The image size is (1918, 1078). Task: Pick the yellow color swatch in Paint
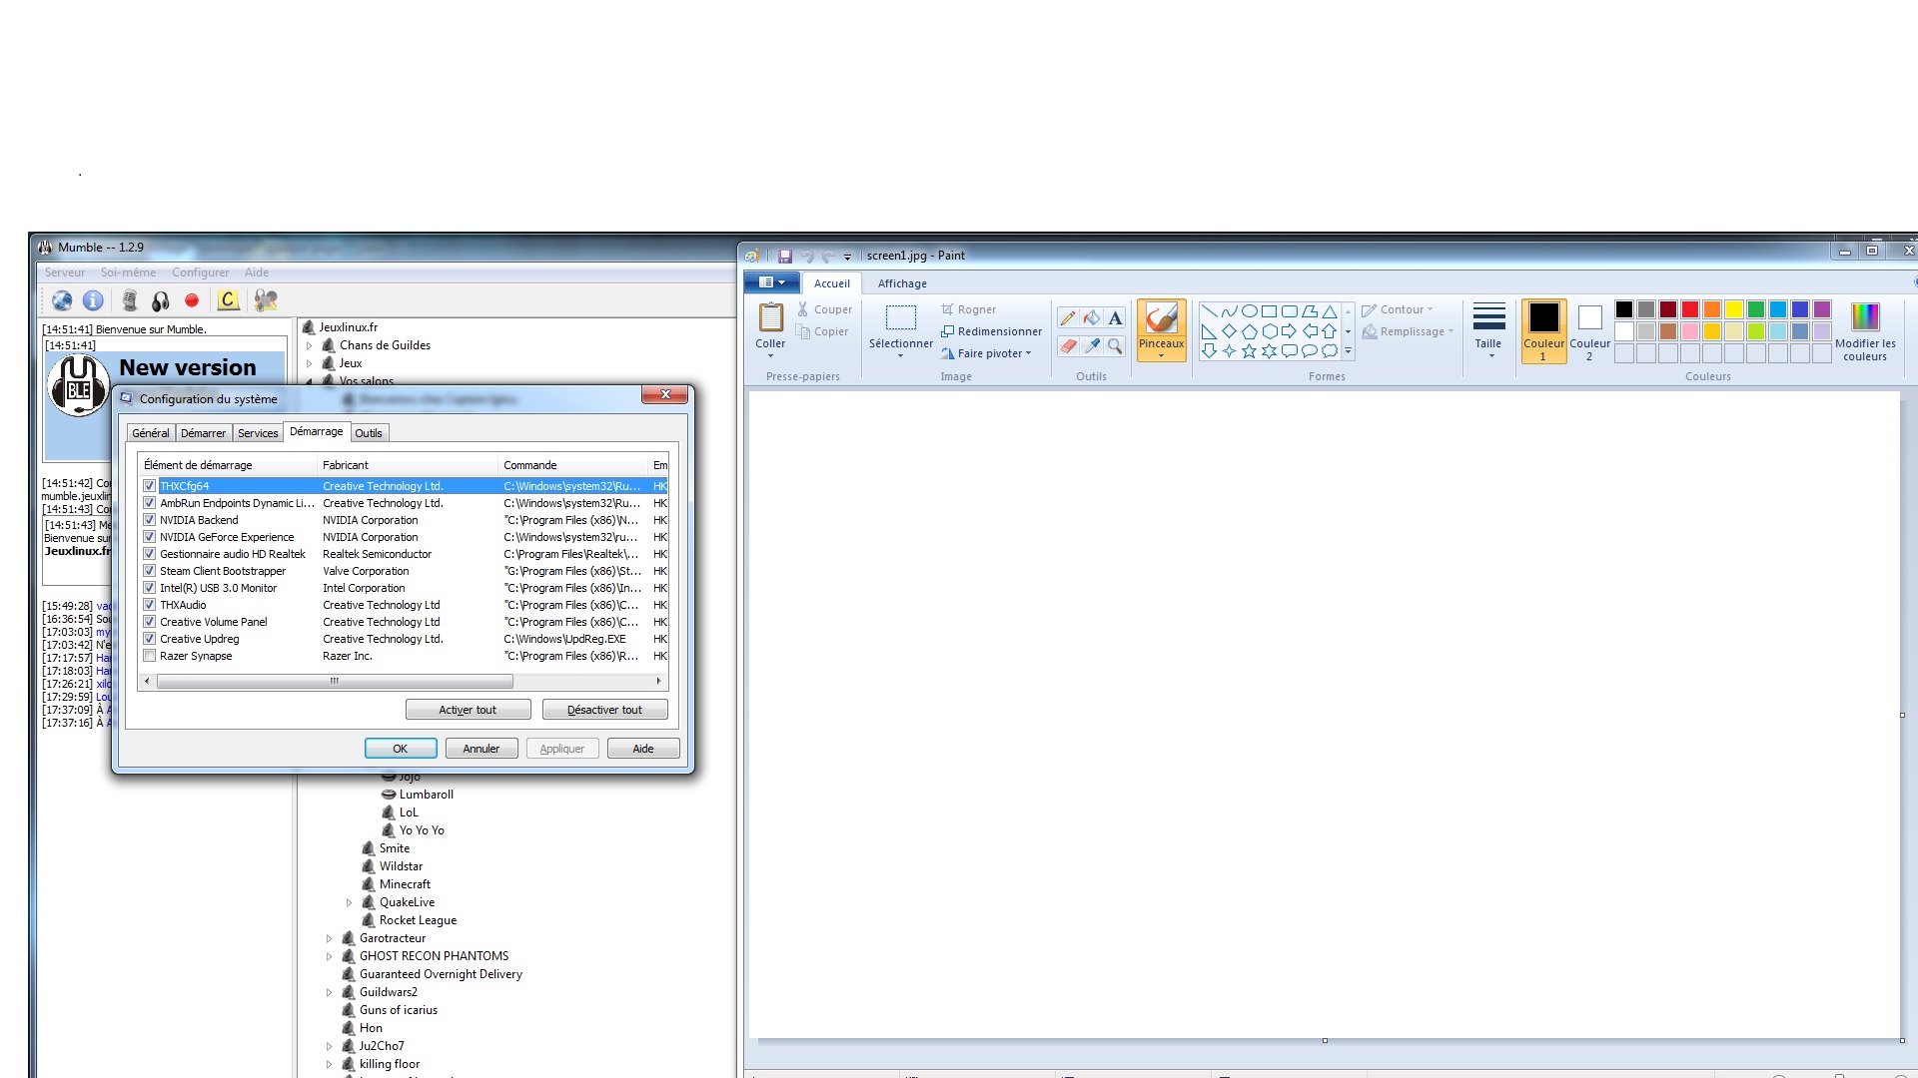point(1734,309)
